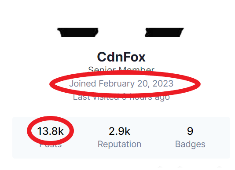
Task: Select the Senior Member rank text
Action: [x=121, y=69]
